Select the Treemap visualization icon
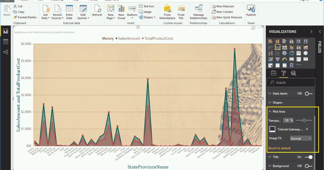324x170 pixels. pos(299,53)
